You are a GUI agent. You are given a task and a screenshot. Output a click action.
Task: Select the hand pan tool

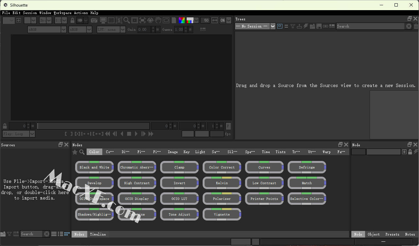[x=158, y=20]
